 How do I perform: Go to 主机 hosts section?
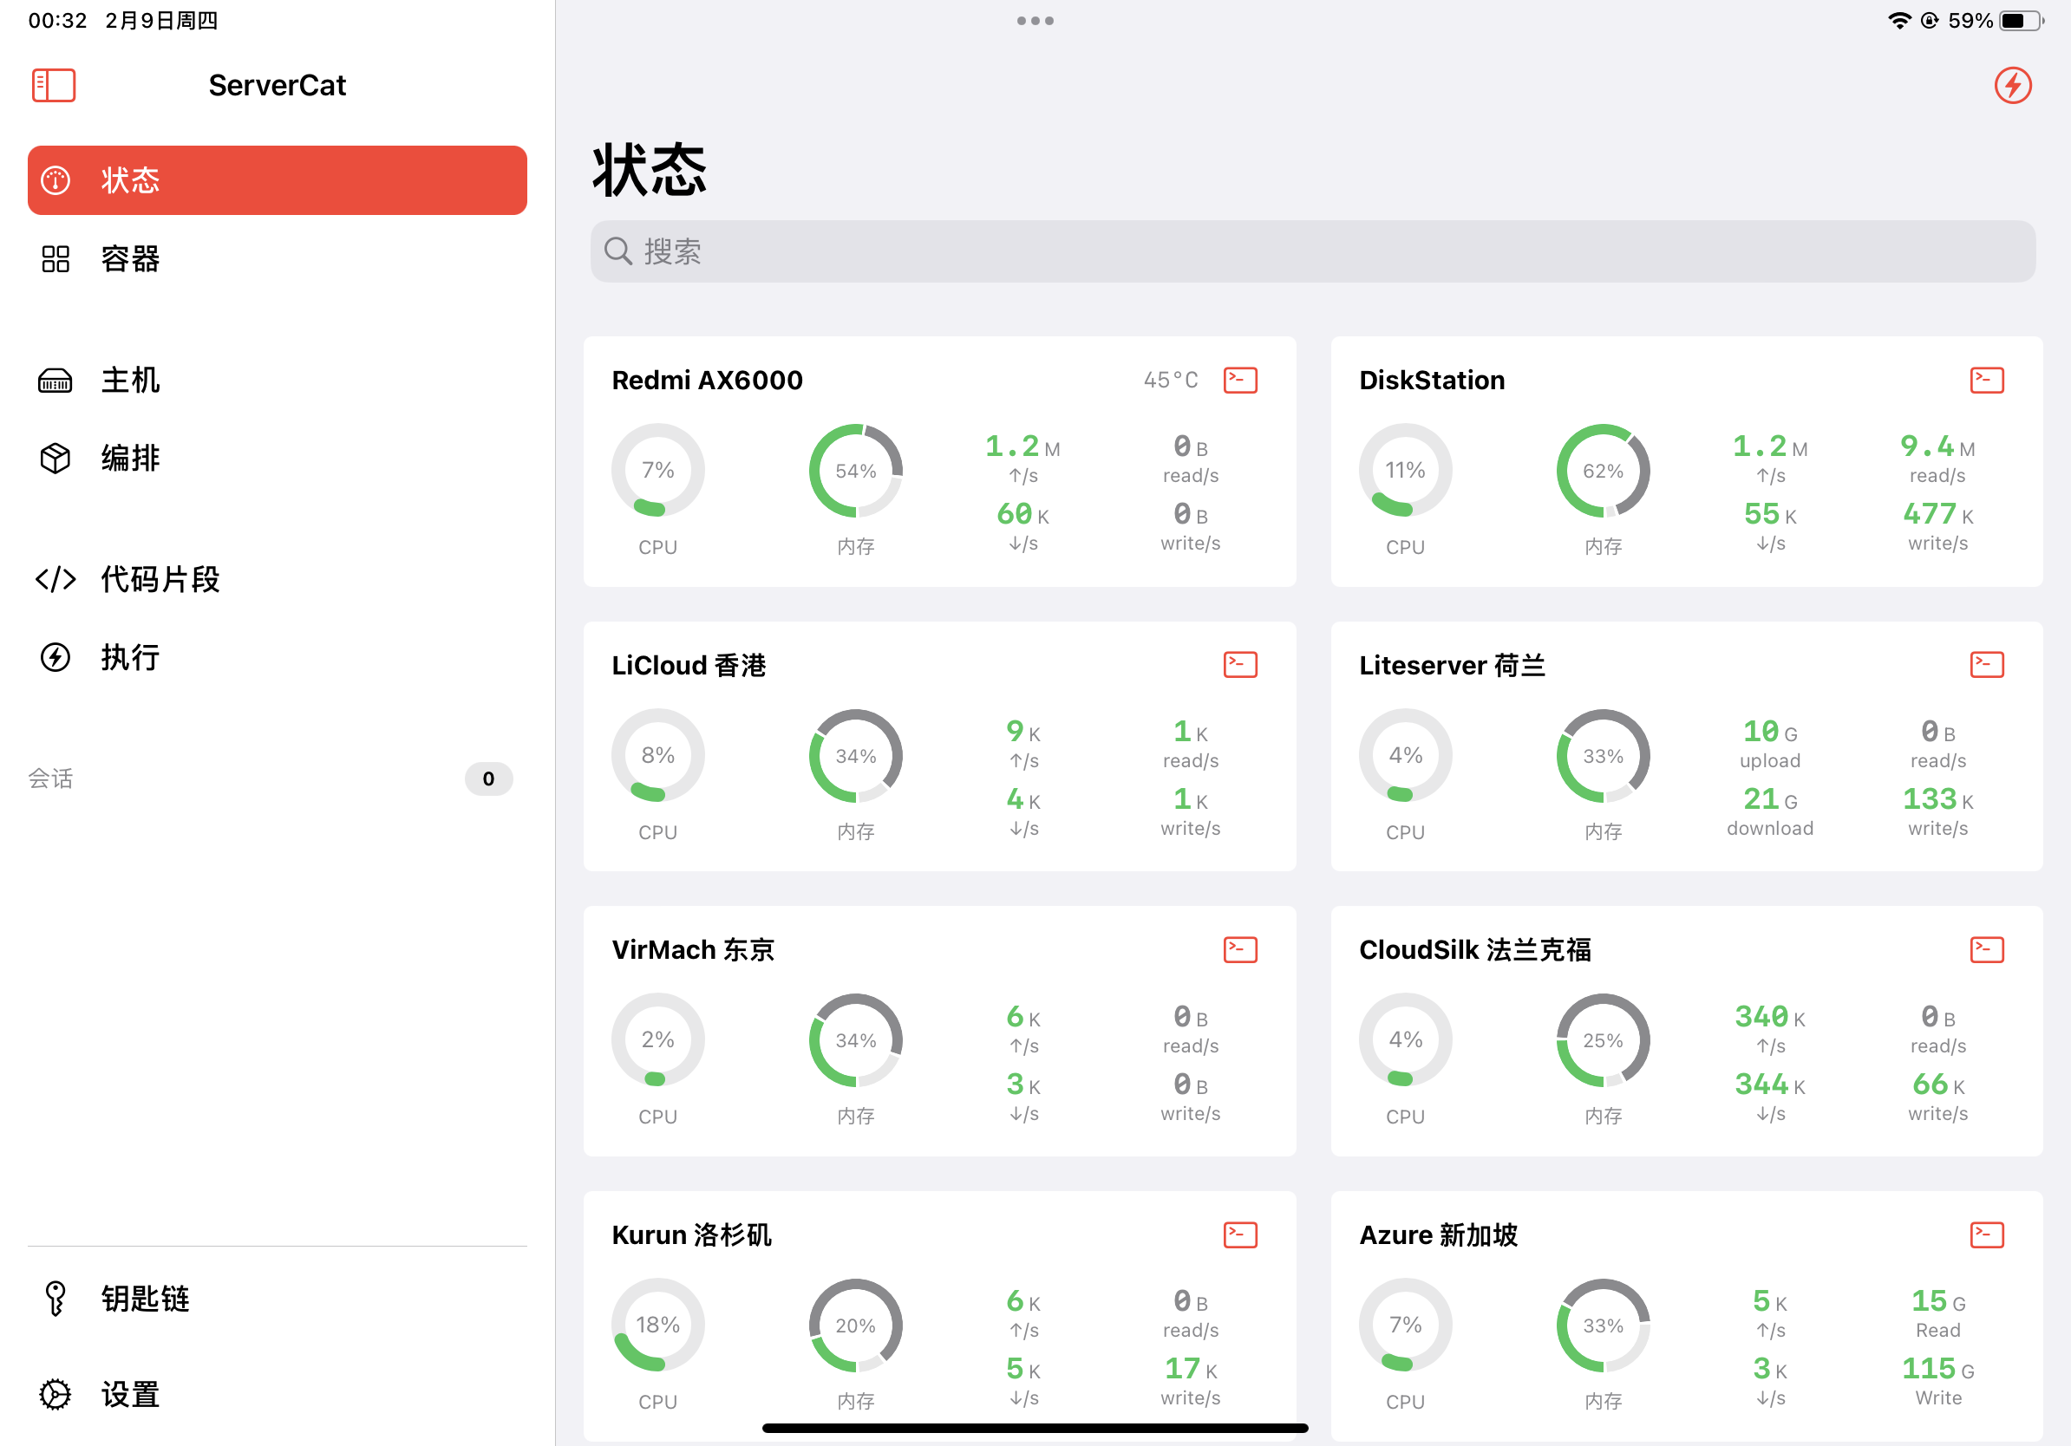click(x=131, y=381)
